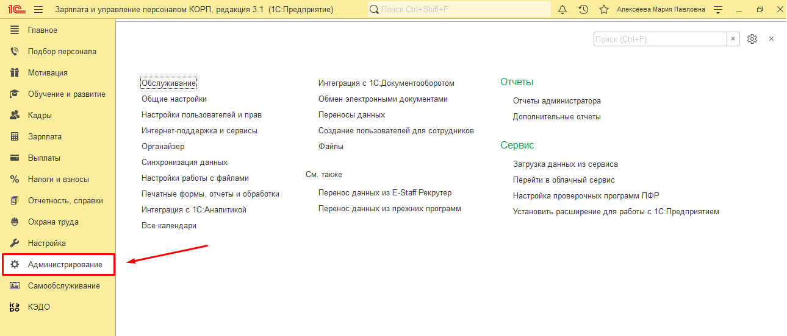Open Налоги и взносы section
This screenshot has height=336, width=787.
pos(58,180)
